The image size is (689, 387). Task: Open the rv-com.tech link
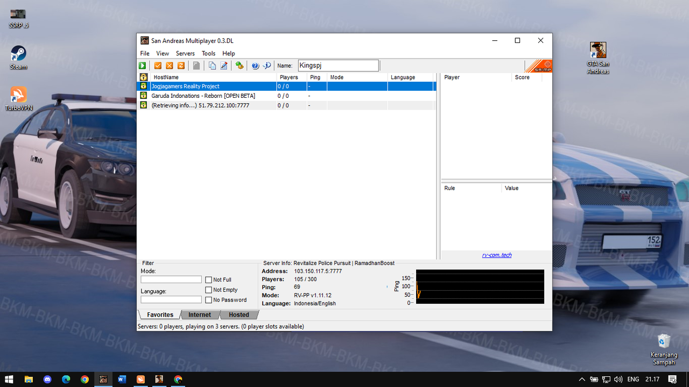coord(497,255)
